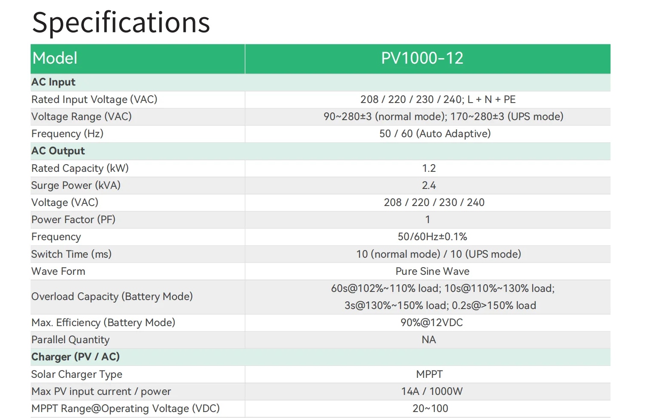This screenshot has height=418, width=646.
Task: Click the Specifications page heading
Action: (121, 22)
